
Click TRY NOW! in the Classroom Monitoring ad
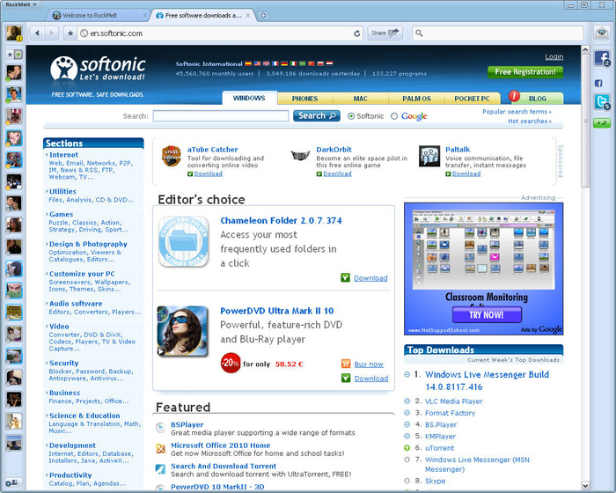(x=487, y=315)
